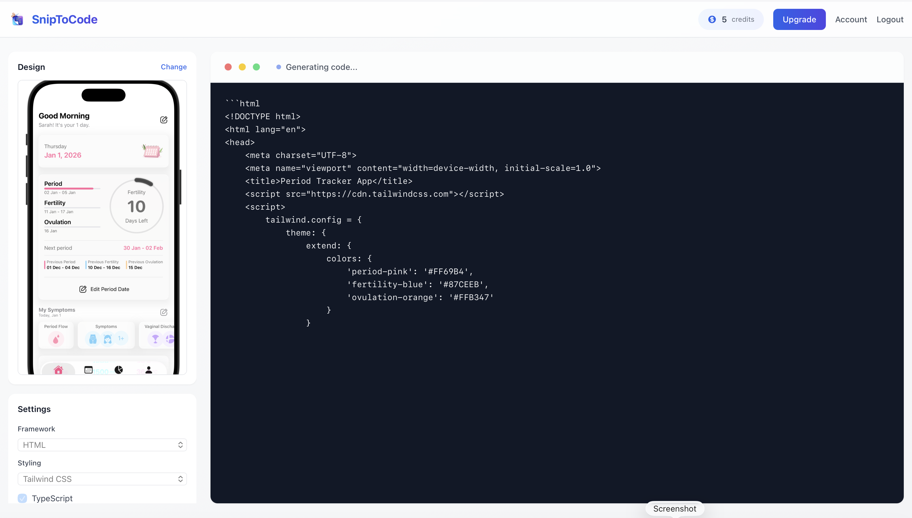Click the Fertility days-left progress ring
This screenshot has height=518, width=912.
(136, 206)
